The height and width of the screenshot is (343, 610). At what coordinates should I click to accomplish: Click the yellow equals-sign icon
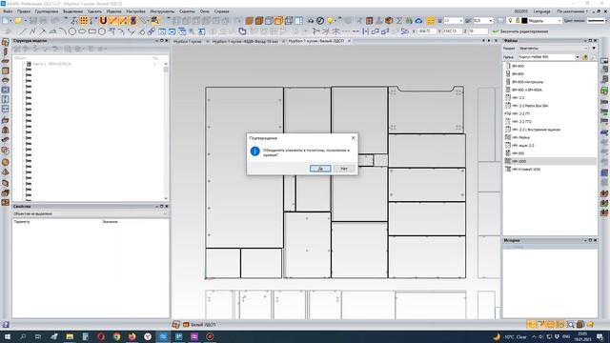click(x=430, y=21)
